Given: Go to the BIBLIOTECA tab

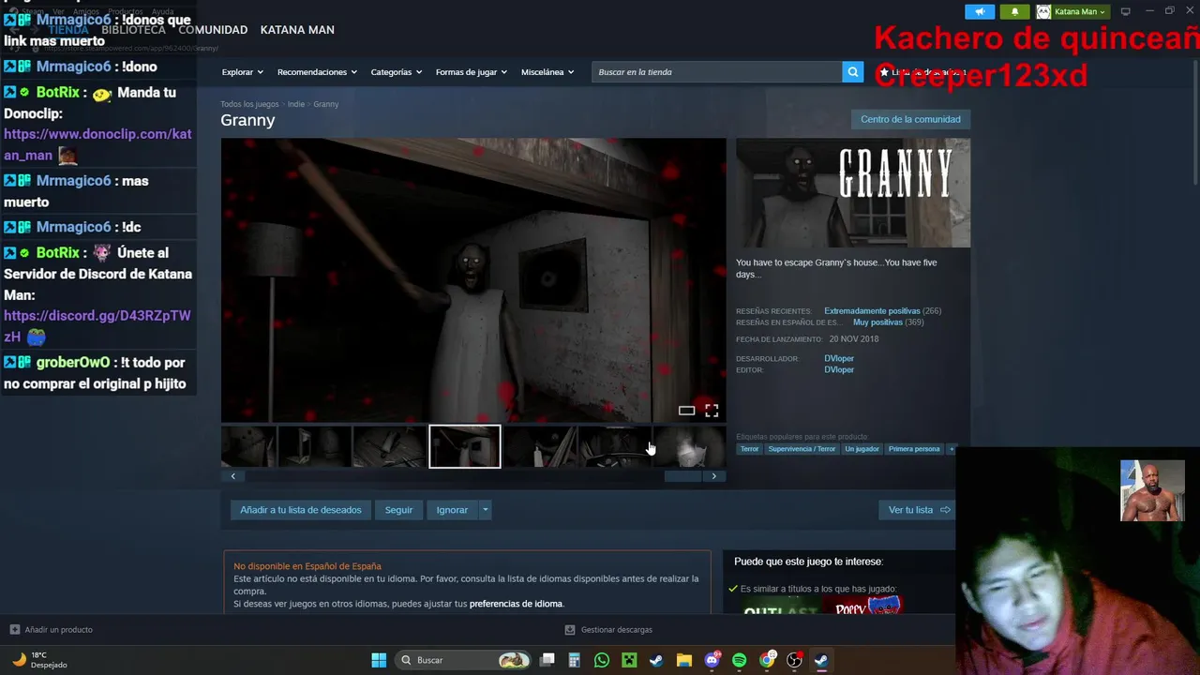Looking at the screenshot, I should click(x=133, y=30).
